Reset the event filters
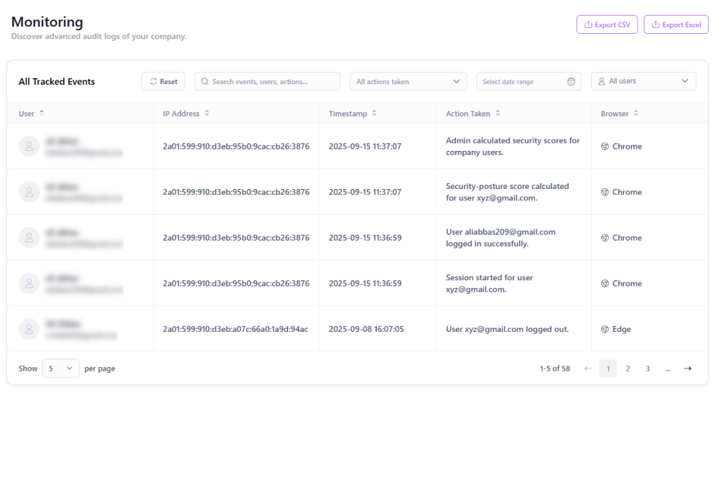This screenshot has height=503, width=718. pos(163,82)
